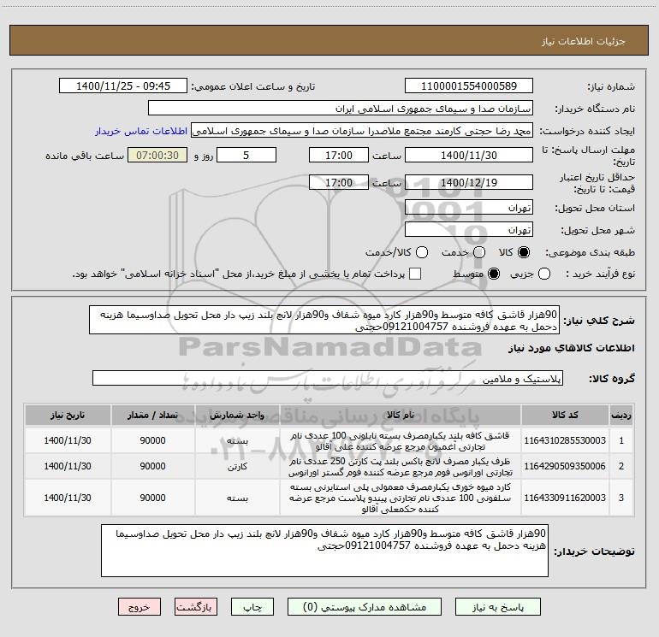Image resolution: width=659 pixels, height=637 pixels.
Task: Click the کارد میوه خوری item name
Action: pos(401,498)
